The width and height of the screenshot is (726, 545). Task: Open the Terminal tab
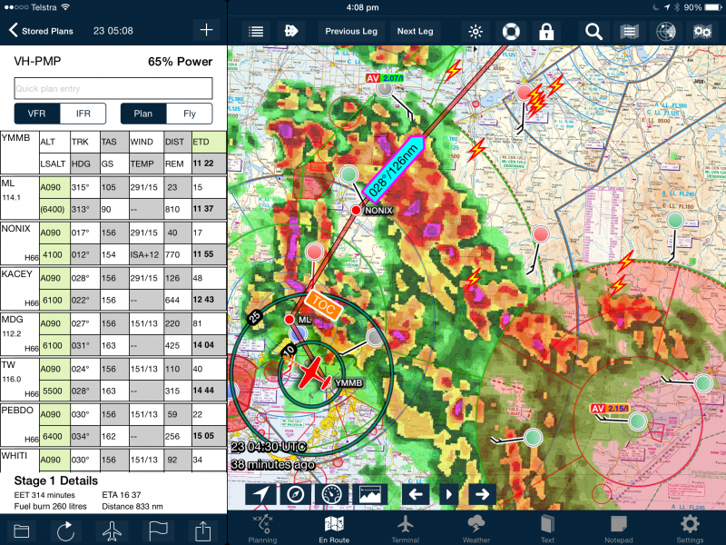point(405,529)
